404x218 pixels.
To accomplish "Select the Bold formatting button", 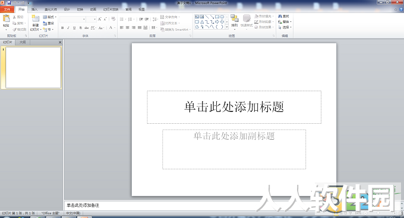I will tap(62, 28).
